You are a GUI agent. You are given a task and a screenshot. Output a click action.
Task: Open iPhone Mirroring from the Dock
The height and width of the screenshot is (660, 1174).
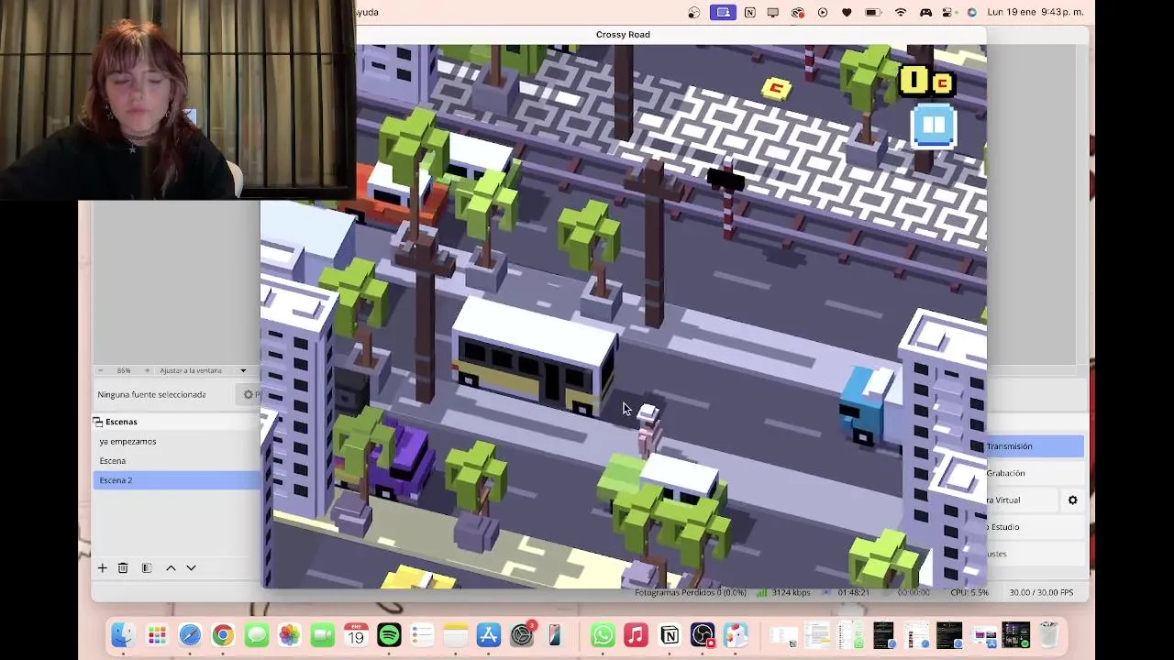click(x=554, y=634)
